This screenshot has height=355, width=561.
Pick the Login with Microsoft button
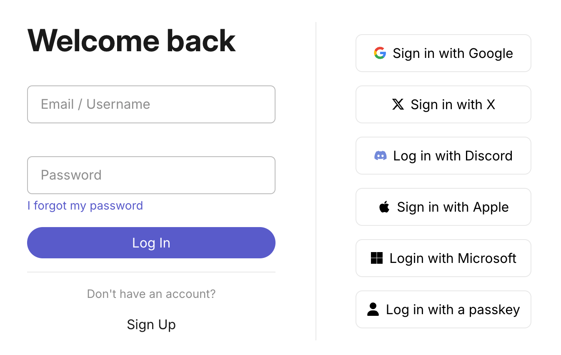(443, 258)
